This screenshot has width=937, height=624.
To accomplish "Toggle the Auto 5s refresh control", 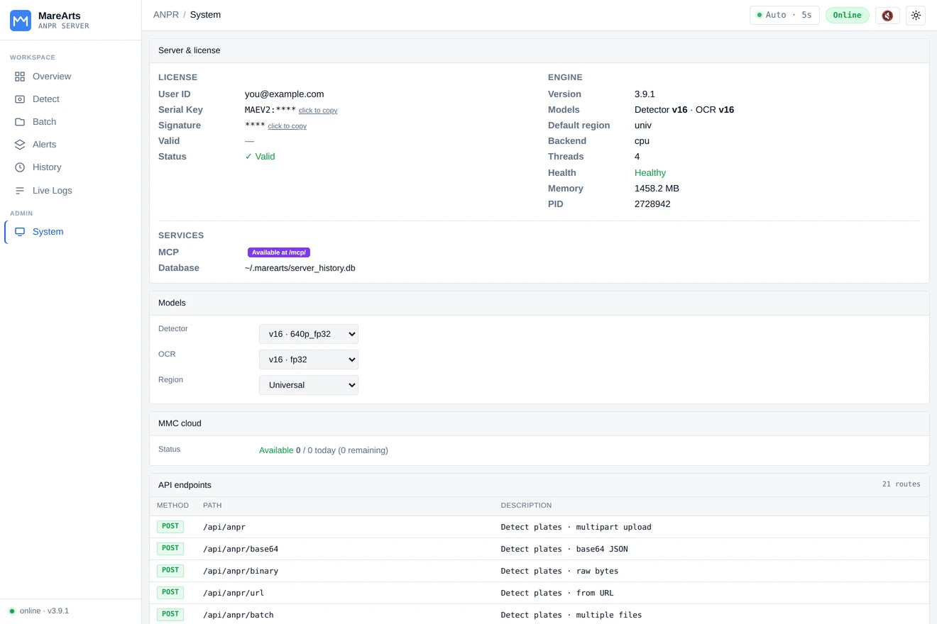I will tap(784, 15).
